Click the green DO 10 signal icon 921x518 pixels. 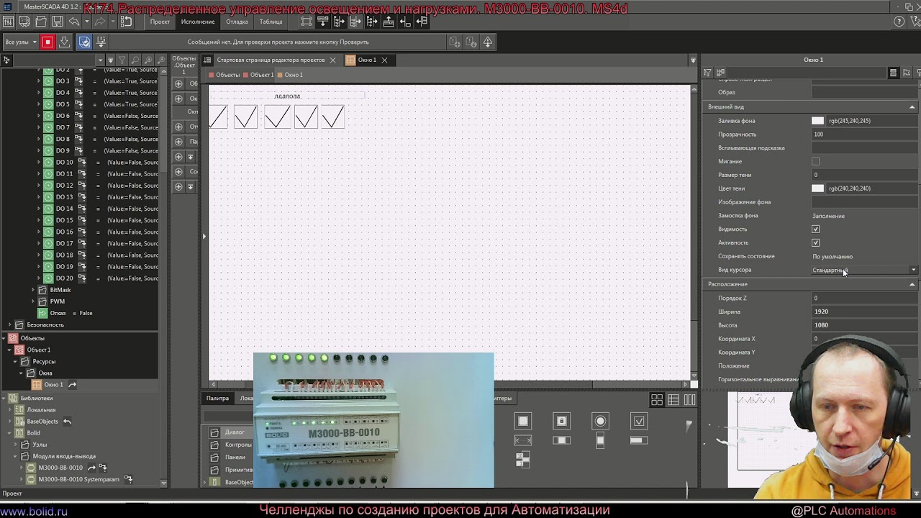(x=48, y=163)
